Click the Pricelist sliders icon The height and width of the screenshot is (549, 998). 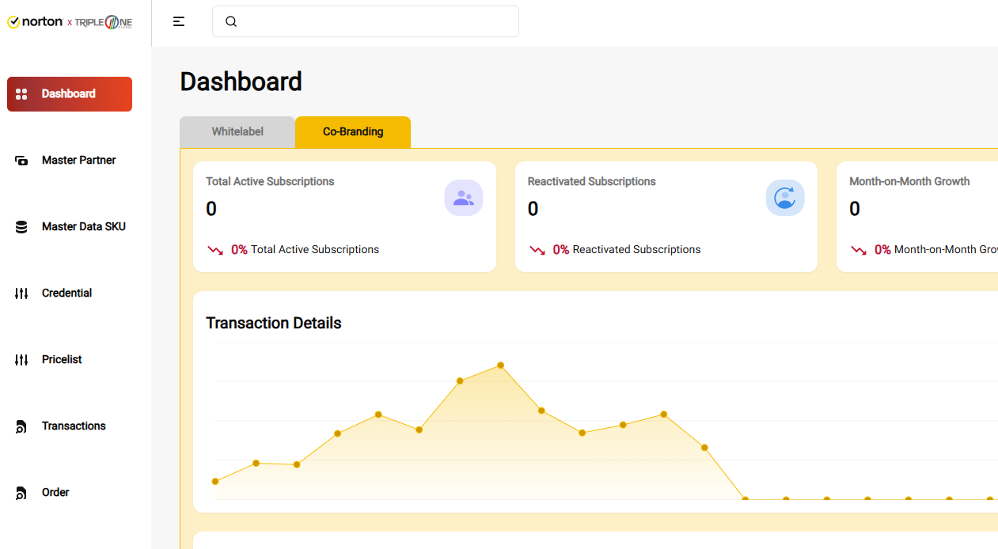tap(22, 360)
